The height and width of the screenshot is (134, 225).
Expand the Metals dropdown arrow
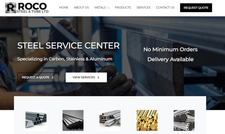point(108,8)
